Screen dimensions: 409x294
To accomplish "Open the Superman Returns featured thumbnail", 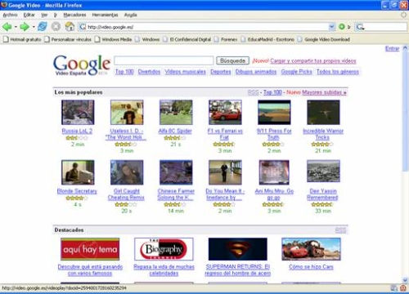I will [237, 249].
